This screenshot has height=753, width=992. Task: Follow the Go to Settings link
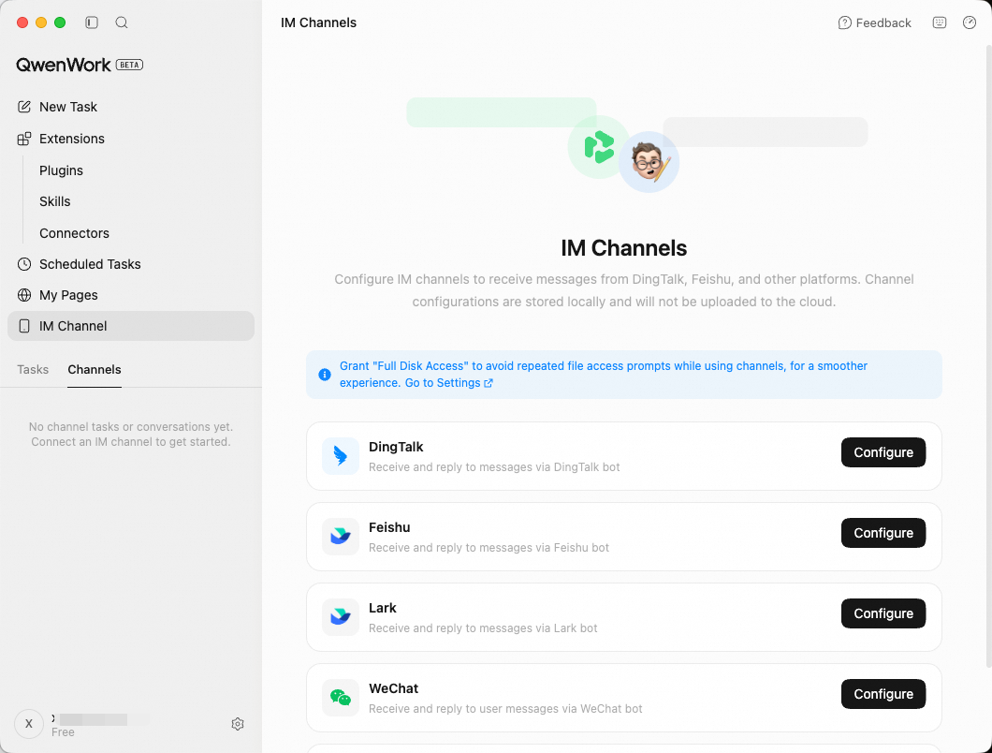(x=448, y=383)
